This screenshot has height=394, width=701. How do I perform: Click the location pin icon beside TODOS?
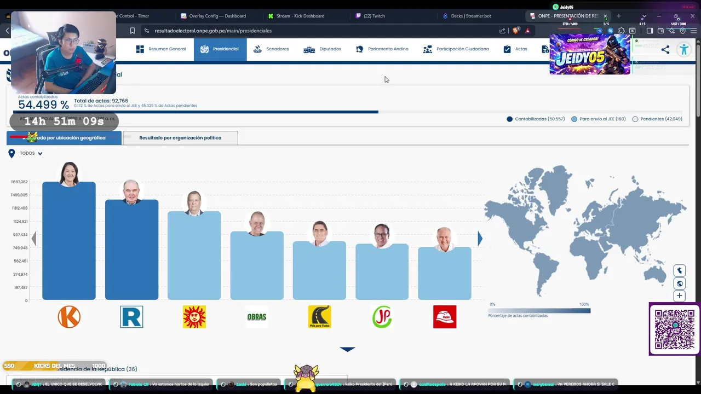point(12,154)
